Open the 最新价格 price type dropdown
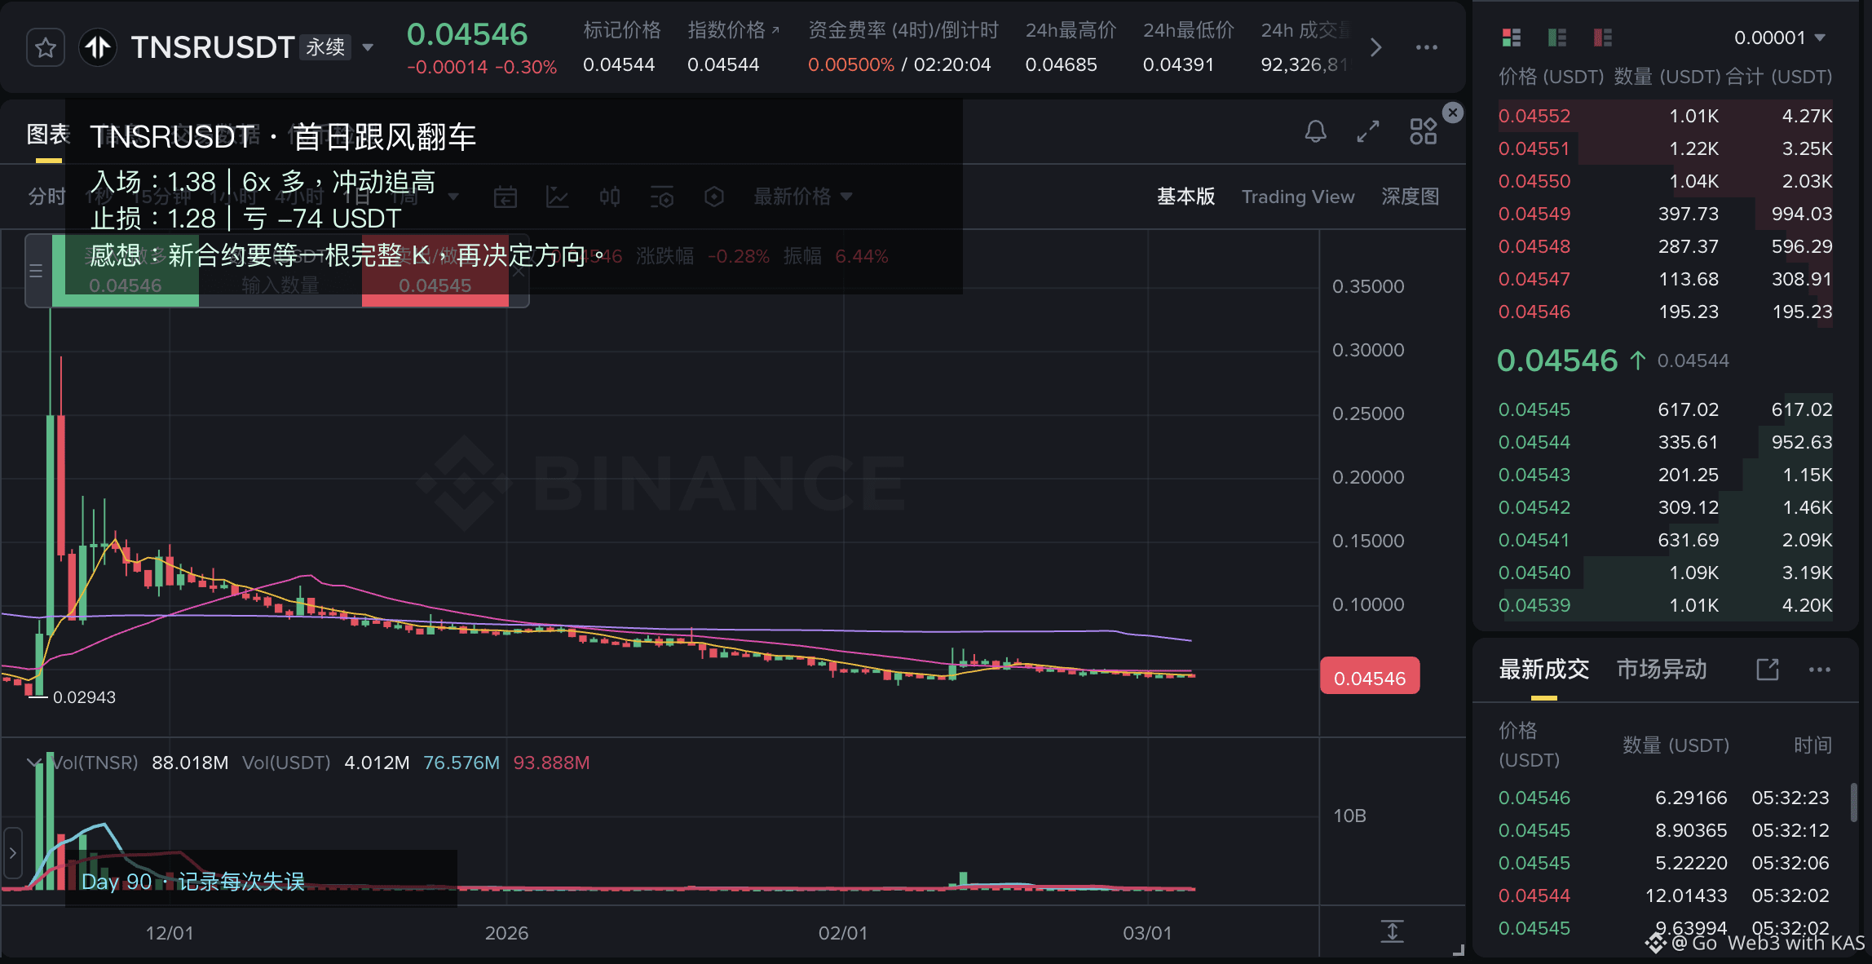Image resolution: width=1872 pixels, height=964 pixels. click(802, 197)
